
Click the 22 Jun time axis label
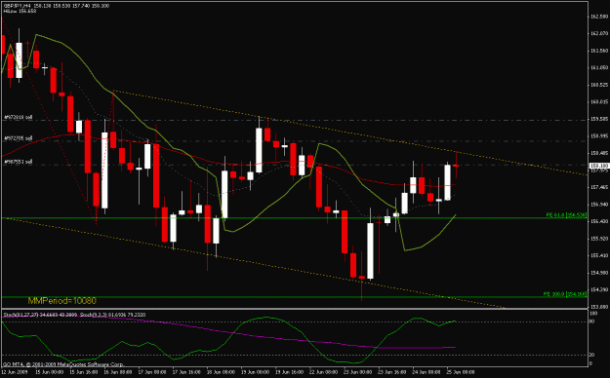[324, 372]
